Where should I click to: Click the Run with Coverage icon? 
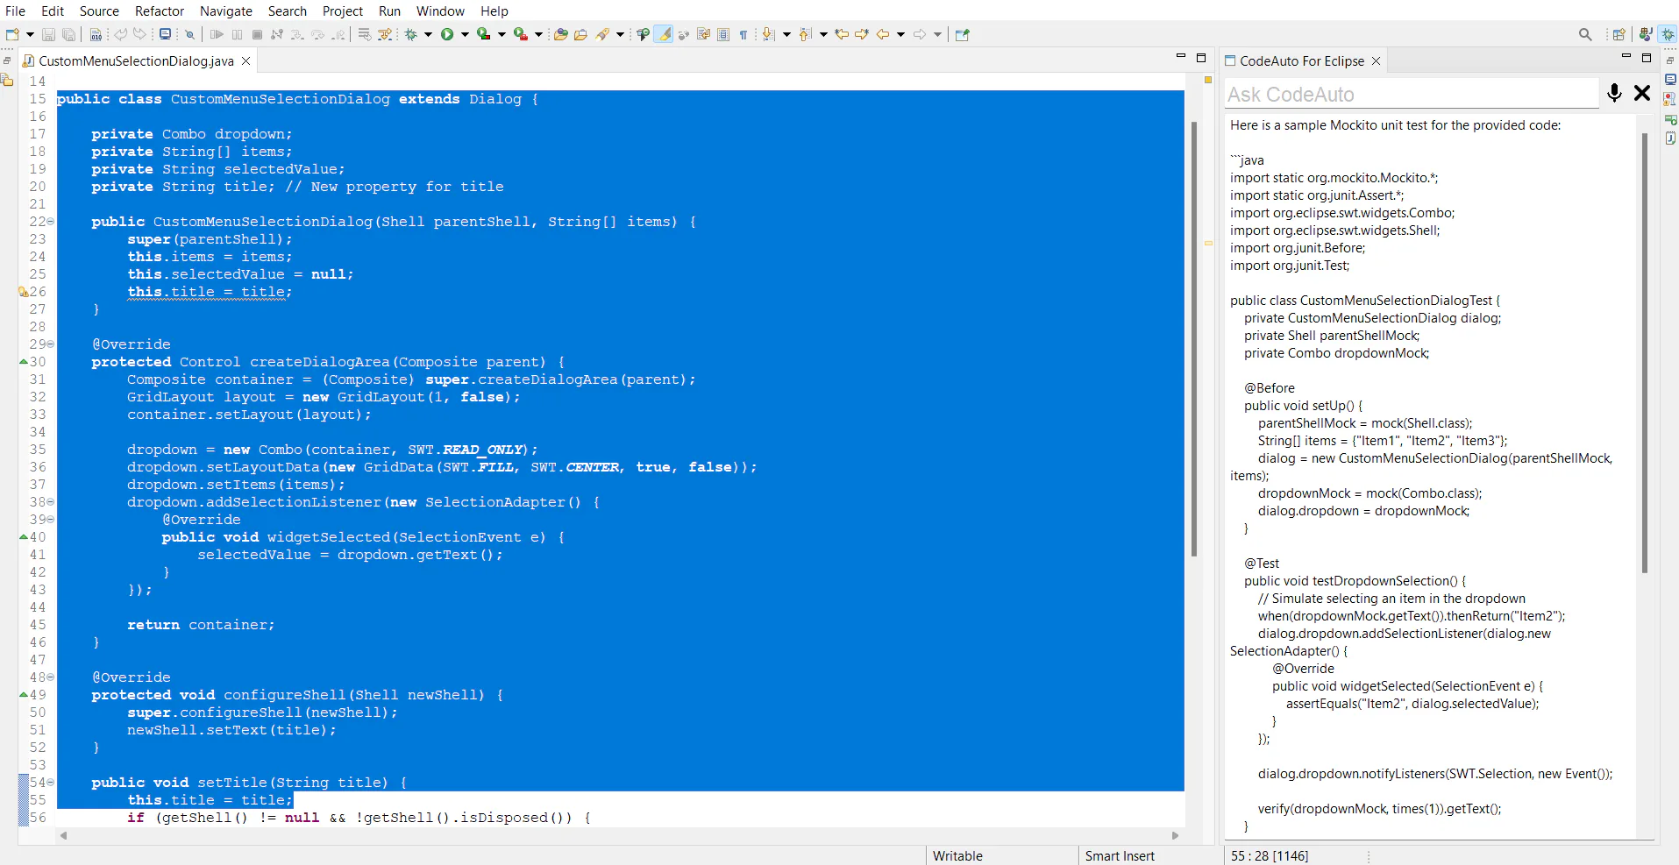[x=483, y=34]
